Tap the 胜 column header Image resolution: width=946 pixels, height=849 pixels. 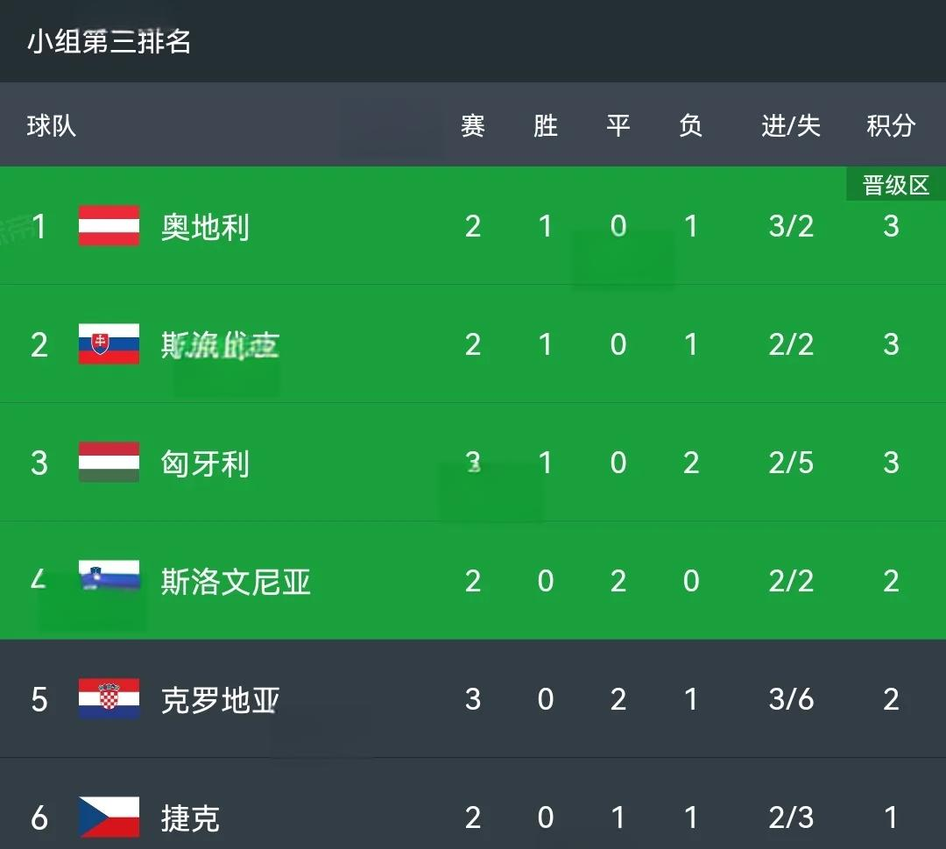(x=545, y=126)
